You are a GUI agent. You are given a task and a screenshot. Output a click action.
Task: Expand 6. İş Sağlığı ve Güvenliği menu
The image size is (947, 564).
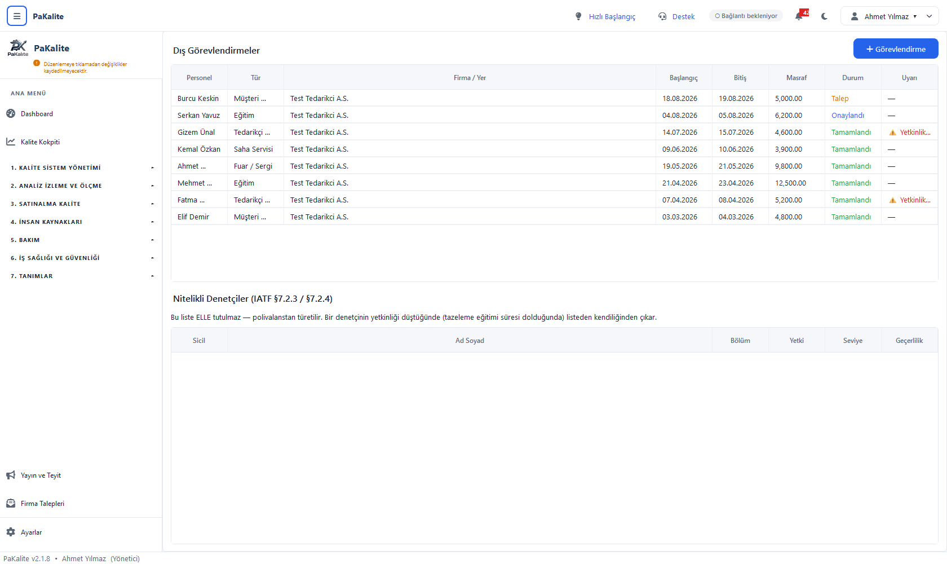(x=81, y=258)
